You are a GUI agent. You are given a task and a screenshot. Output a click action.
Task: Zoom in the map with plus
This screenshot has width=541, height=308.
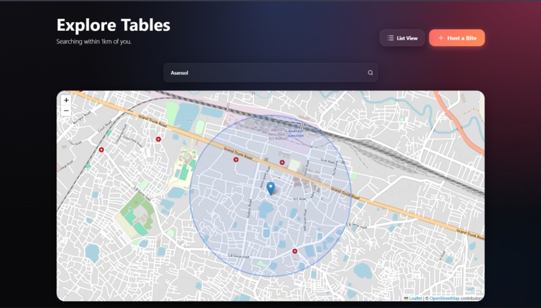click(66, 101)
